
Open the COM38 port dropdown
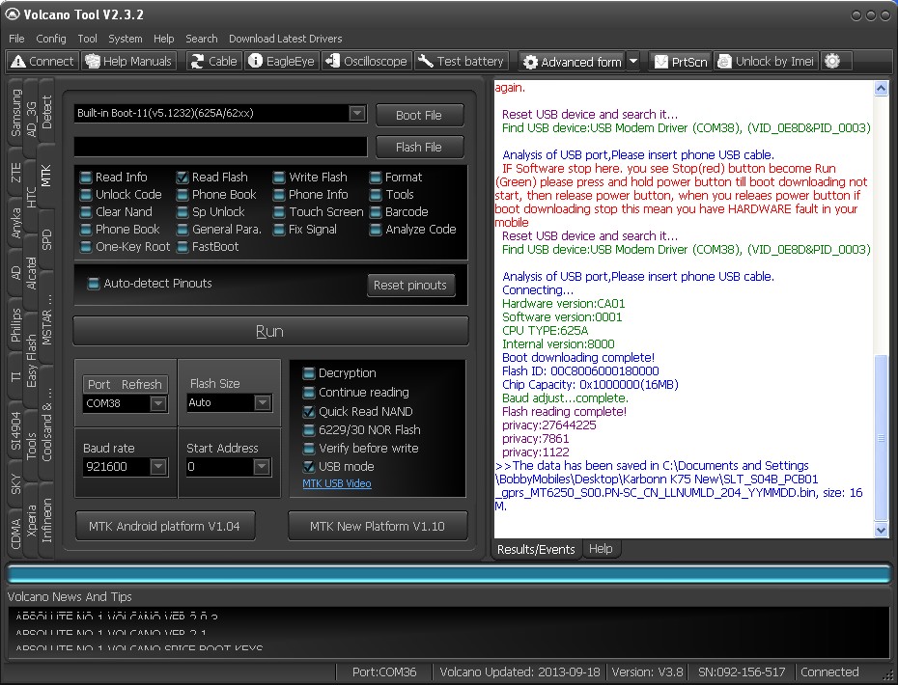[x=158, y=403]
